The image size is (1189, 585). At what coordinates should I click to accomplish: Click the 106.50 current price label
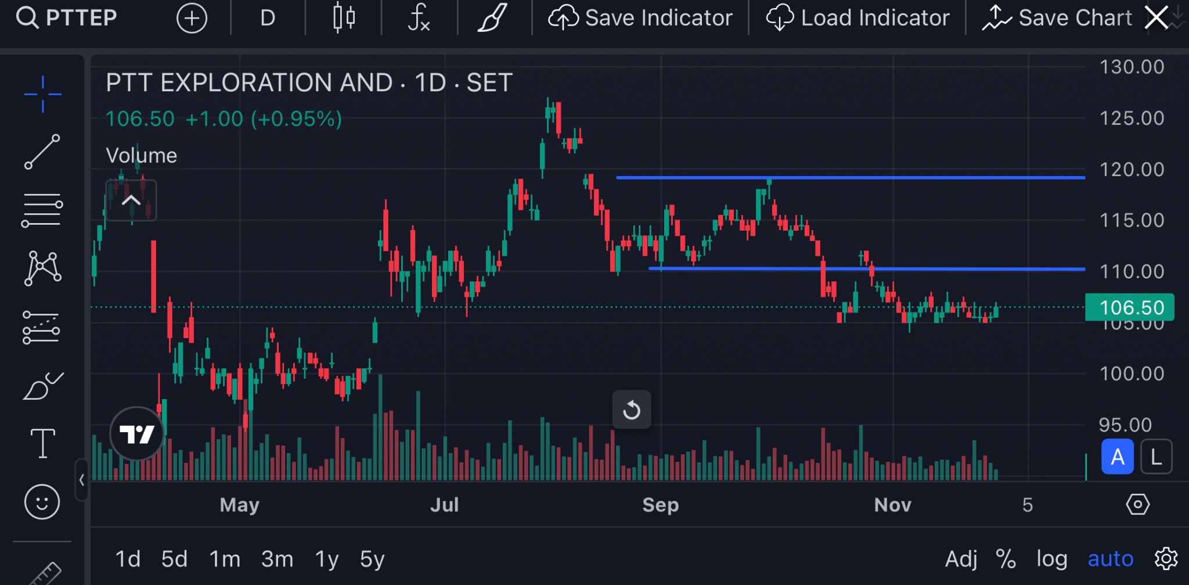pyautogui.click(x=1130, y=307)
